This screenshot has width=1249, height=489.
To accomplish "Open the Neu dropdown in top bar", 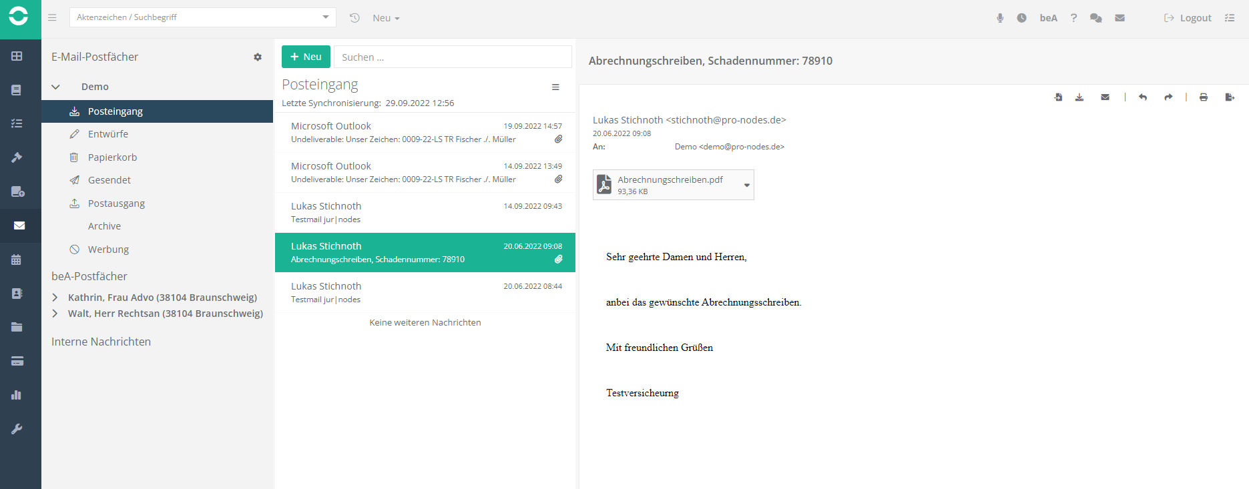I will (386, 18).
